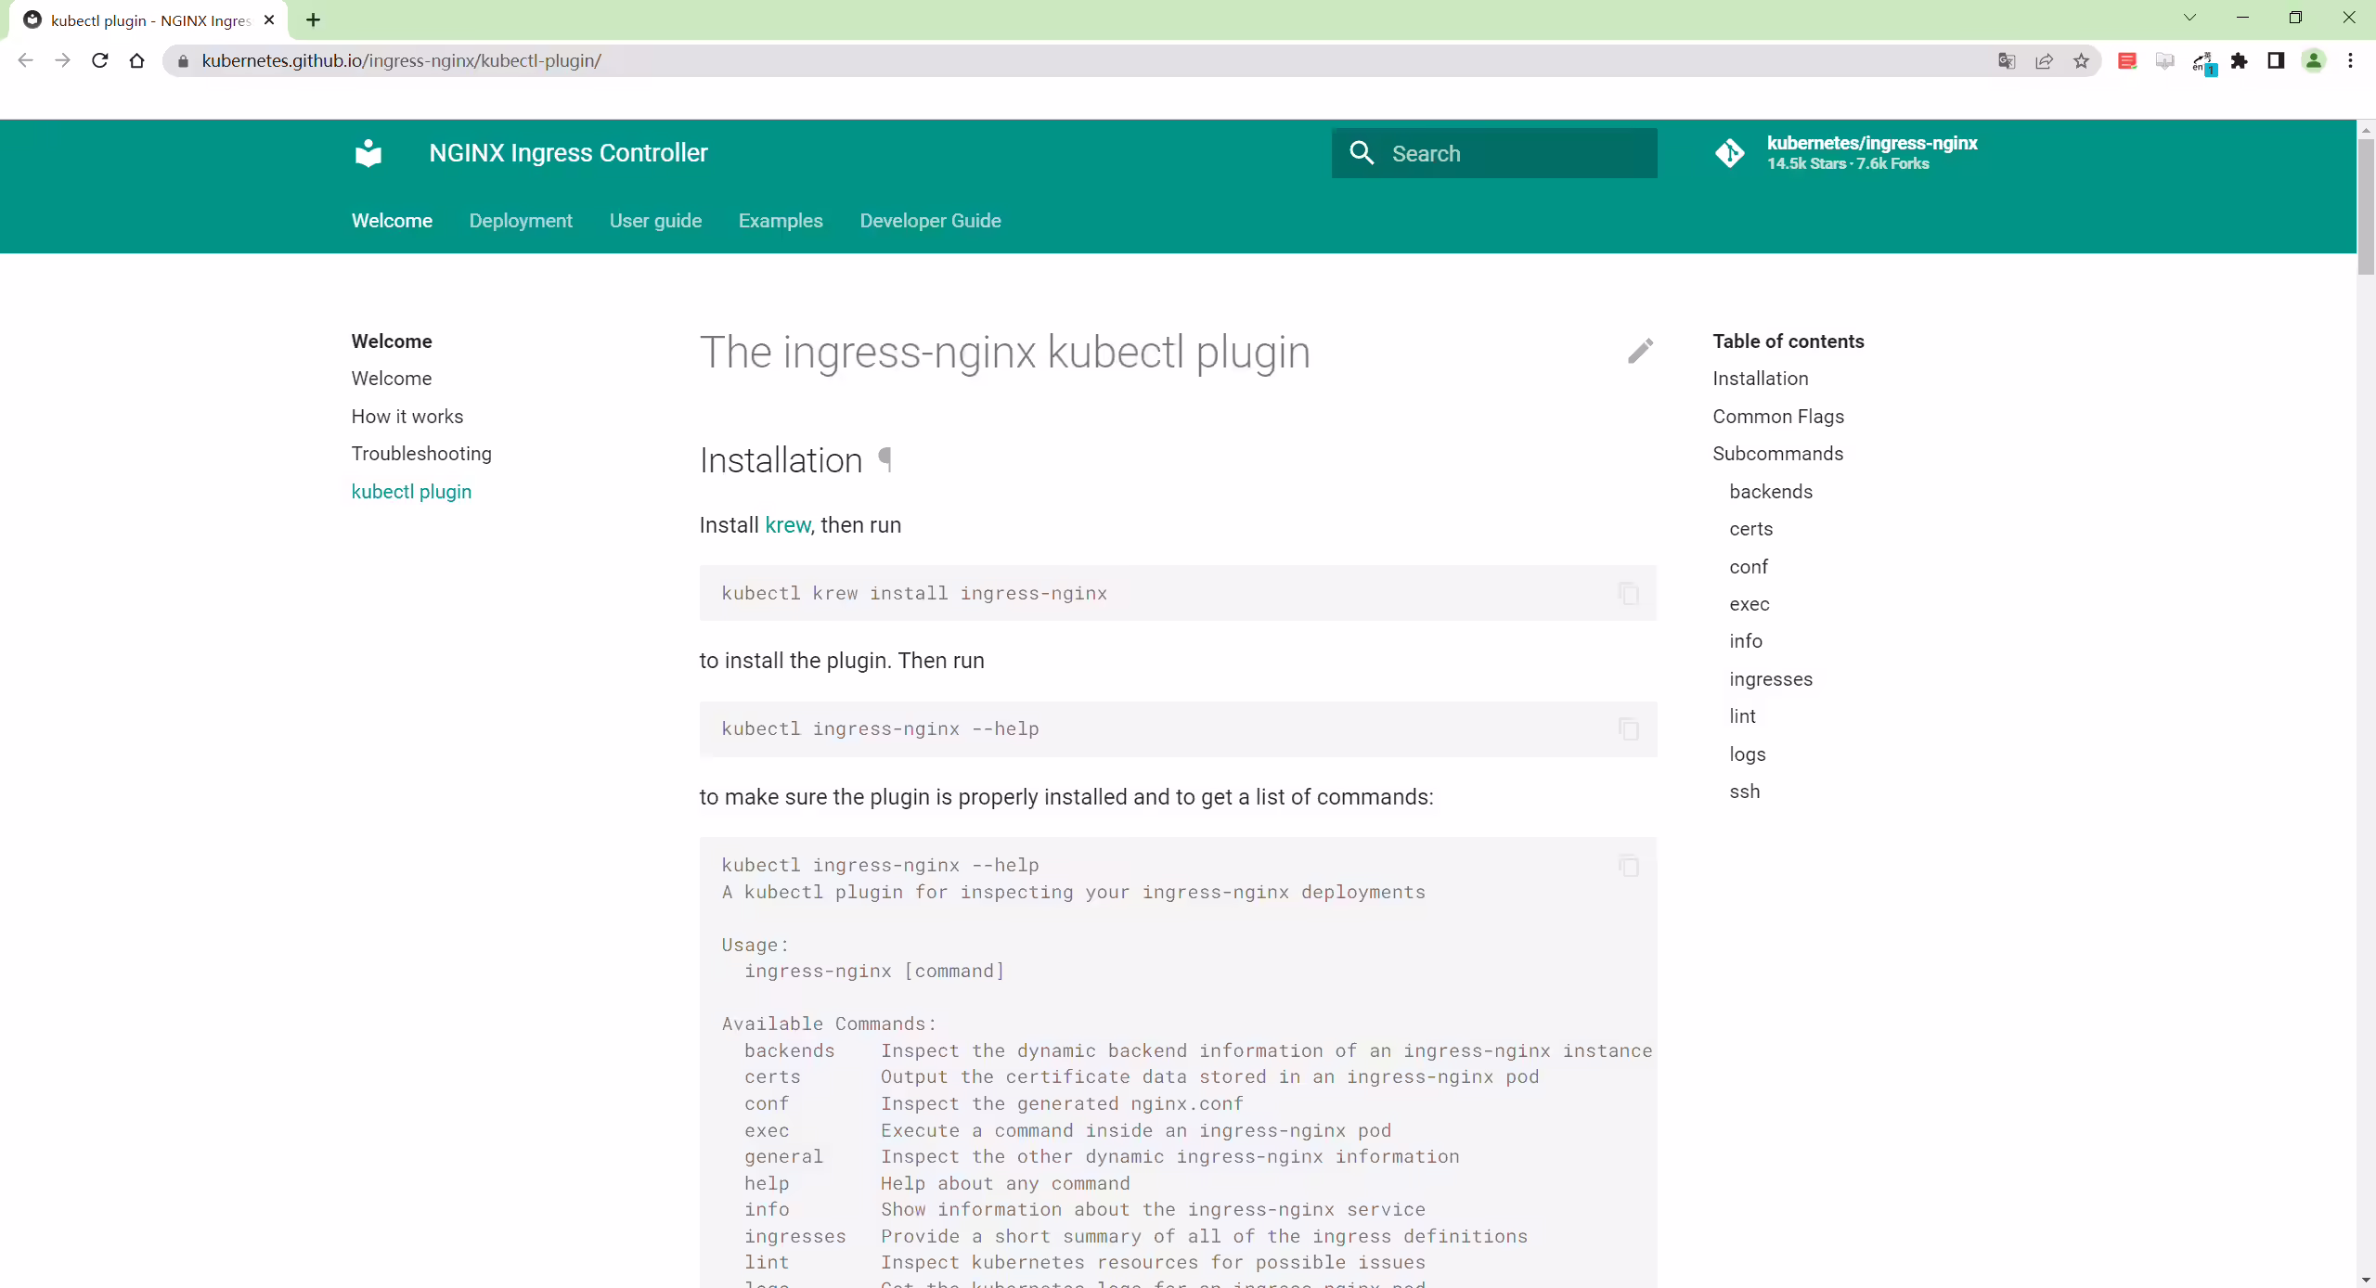The width and height of the screenshot is (2376, 1288).
Task: Click the "Table of contents" heading text
Action: 1788,341
